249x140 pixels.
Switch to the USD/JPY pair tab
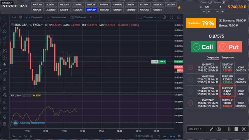(171, 5)
